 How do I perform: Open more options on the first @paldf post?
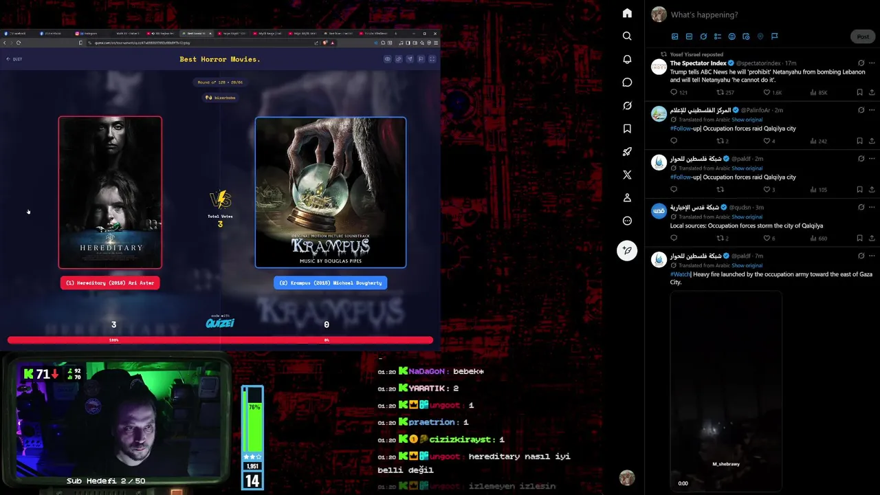pyautogui.click(x=872, y=159)
